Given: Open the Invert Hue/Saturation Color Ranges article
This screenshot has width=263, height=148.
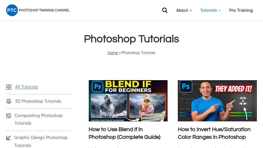Looking at the screenshot, I should (214, 133).
